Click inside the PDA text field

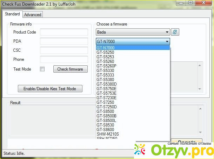tap(64, 41)
